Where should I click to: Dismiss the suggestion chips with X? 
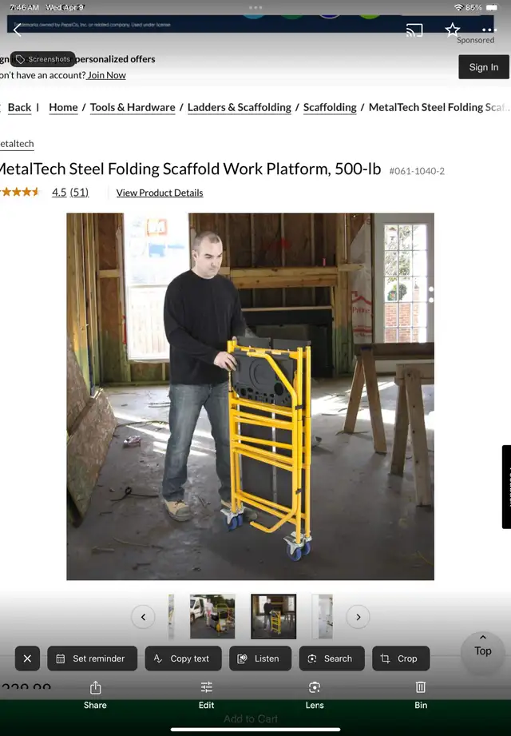click(x=27, y=658)
